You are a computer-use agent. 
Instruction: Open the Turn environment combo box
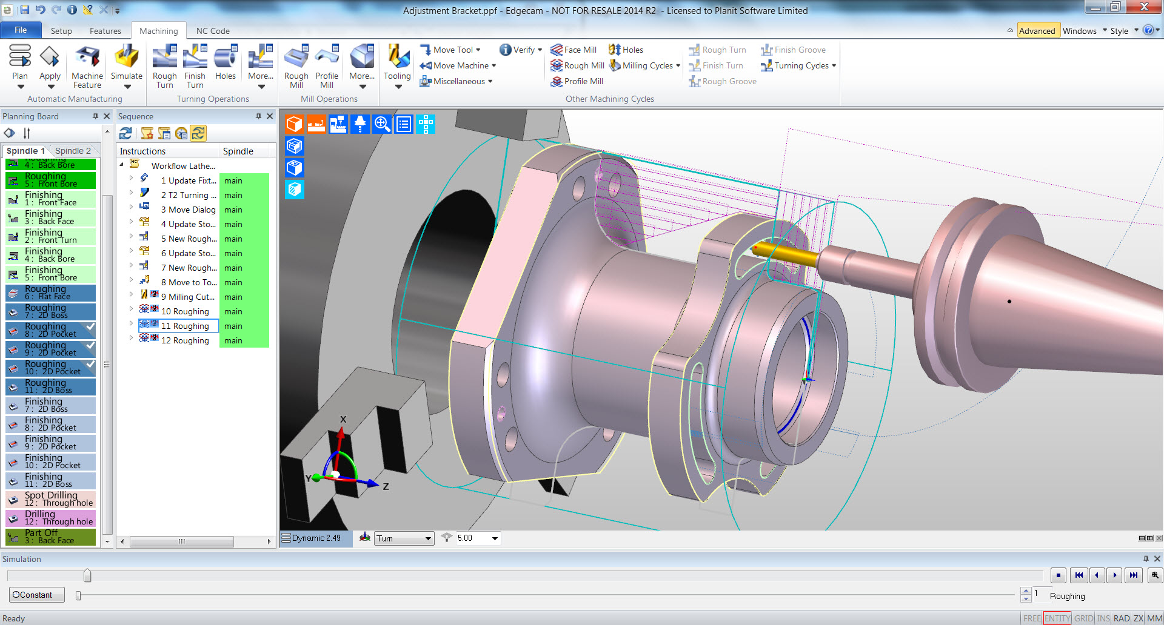404,538
